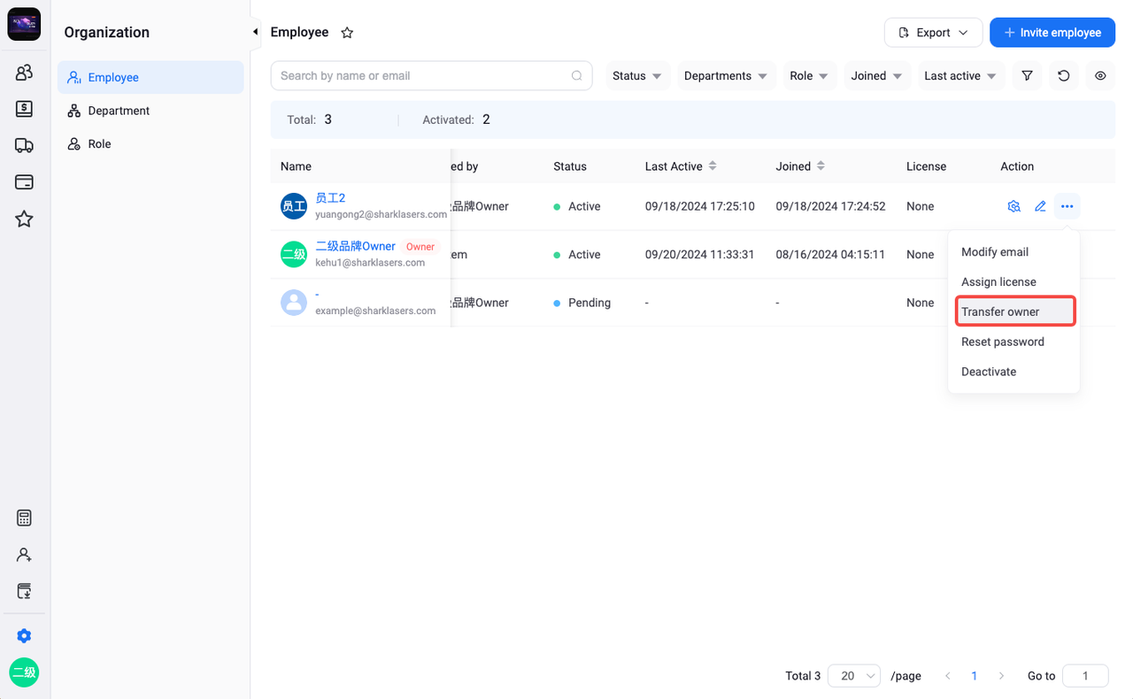
Task: Click joined 09/18/2024 17:24:52 cell
Action: click(x=830, y=206)
